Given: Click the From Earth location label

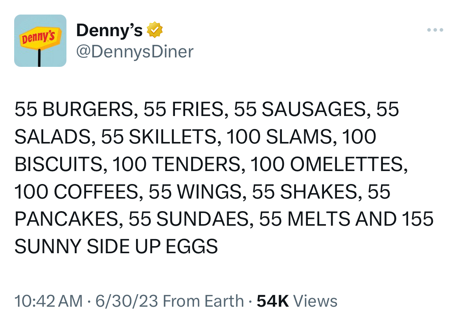Looking at the screenshot, I should pos(203,301).
